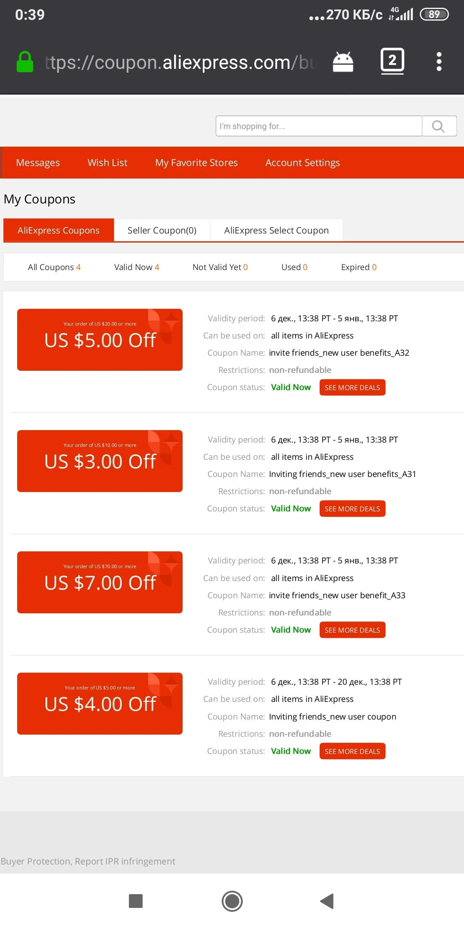The height and width of the screenshot is (929, 464).
Task: Switch to AliExpress Select Coupon tab
Action: [x=276, y=230]
